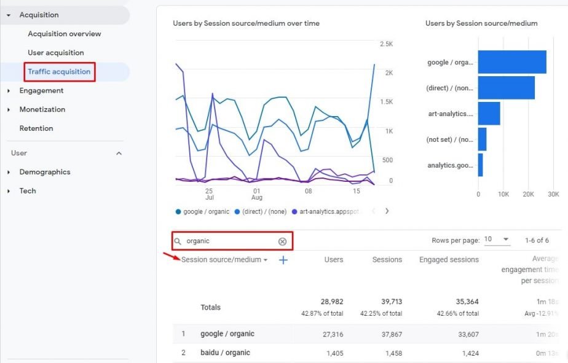Click previous legend items arrow
This screenshot has width=568, height=363.
pyautogui.click(x=373, y=211)
